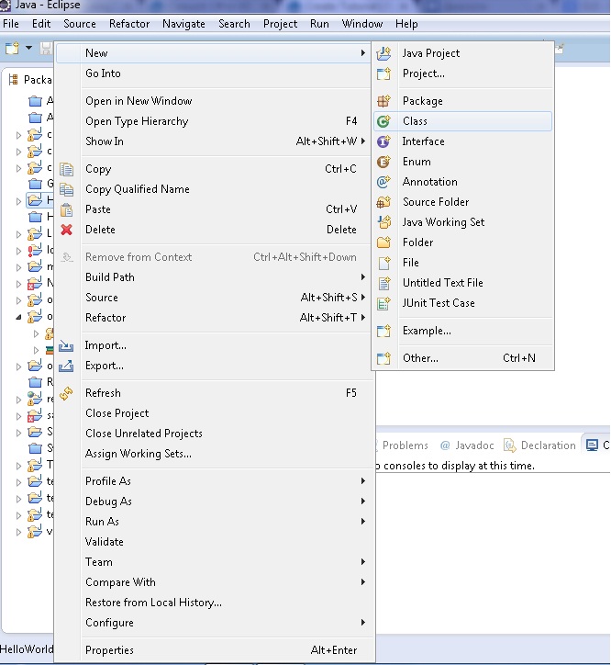Open the Edit menu
Image resolution: width=611 pixels, height=665 pixels.
point(41,24)
